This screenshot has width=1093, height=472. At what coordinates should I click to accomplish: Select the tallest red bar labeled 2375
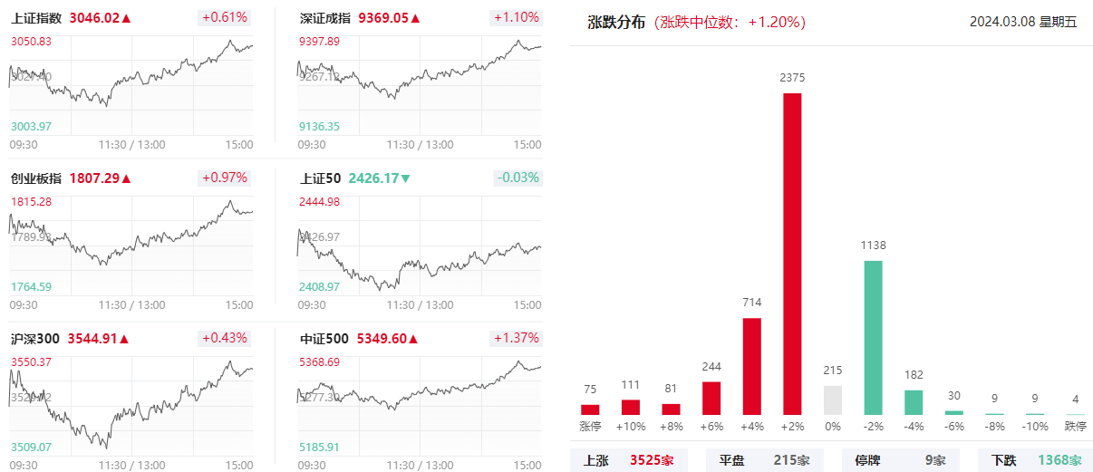(x=792, y=254)
